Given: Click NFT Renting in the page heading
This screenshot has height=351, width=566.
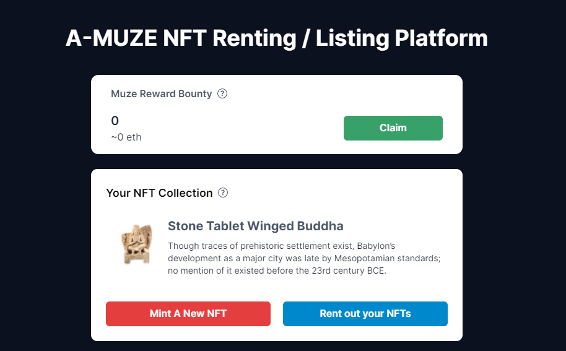Looking at the screenshot, I should coord(230,38).
